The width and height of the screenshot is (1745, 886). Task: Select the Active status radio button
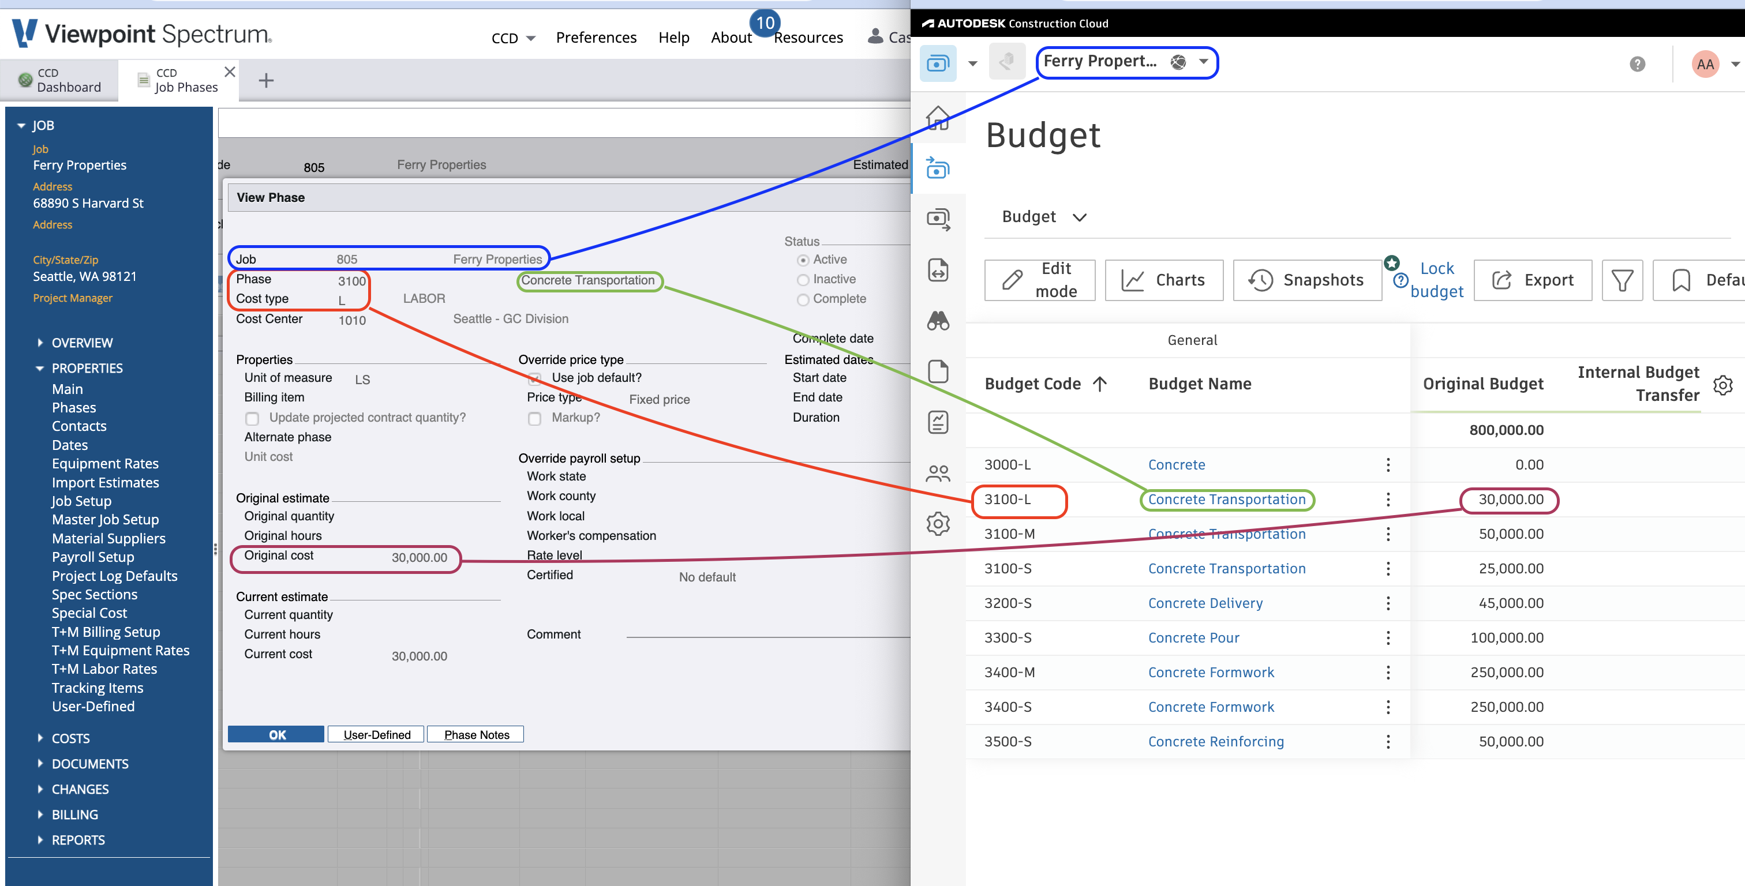coord(803,260)
